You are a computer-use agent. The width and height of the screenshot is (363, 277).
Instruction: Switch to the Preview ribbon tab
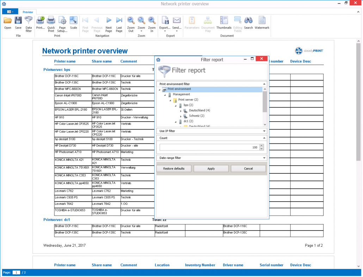[28, 12]
